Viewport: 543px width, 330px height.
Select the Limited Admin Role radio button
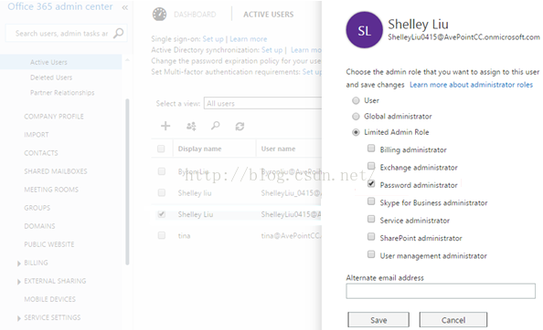point(356,132)
